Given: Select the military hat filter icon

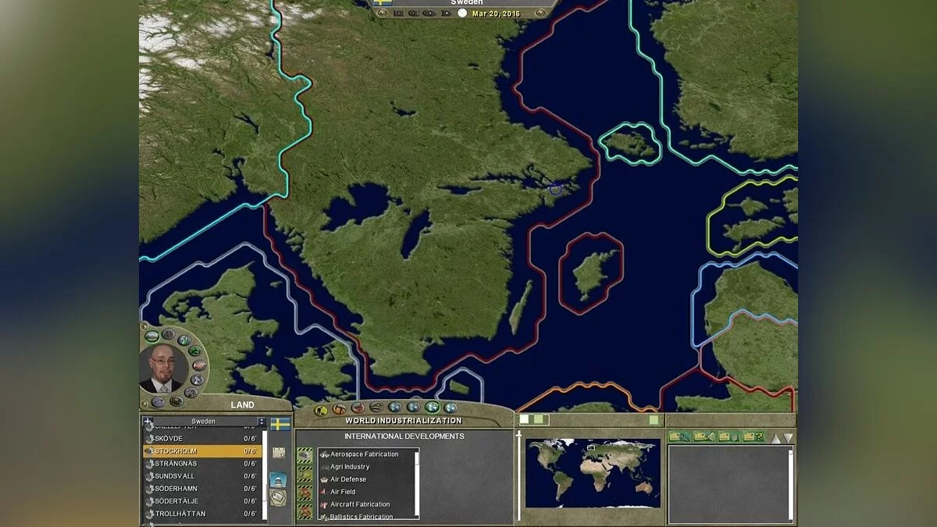Looking at the screenshot, I should point(376,408).
